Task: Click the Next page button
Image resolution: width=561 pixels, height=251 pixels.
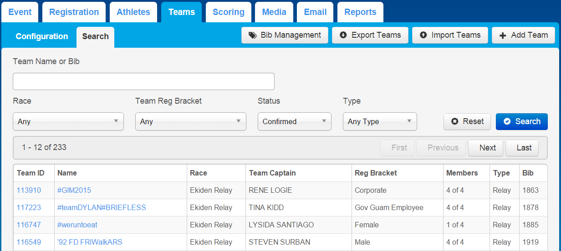Action: pos(488,148)
